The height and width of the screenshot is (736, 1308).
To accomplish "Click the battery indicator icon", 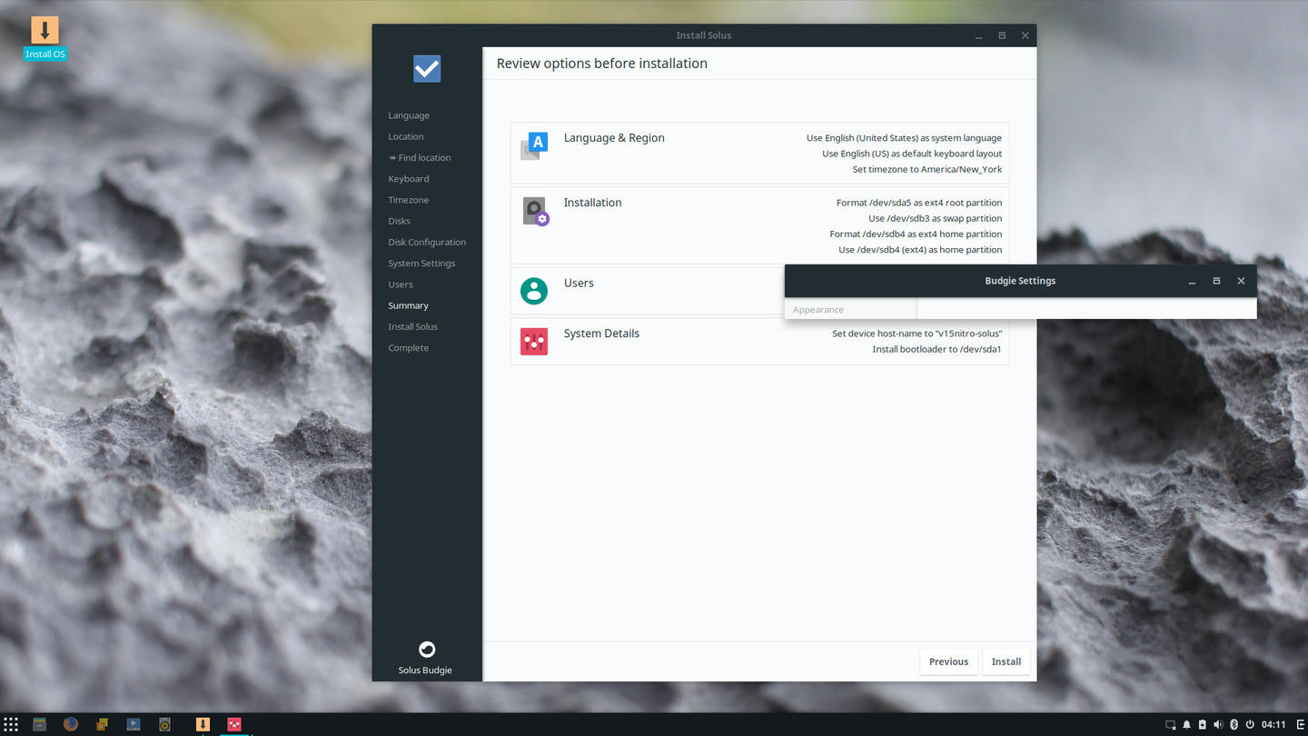I will click(x=1203, y=724).
